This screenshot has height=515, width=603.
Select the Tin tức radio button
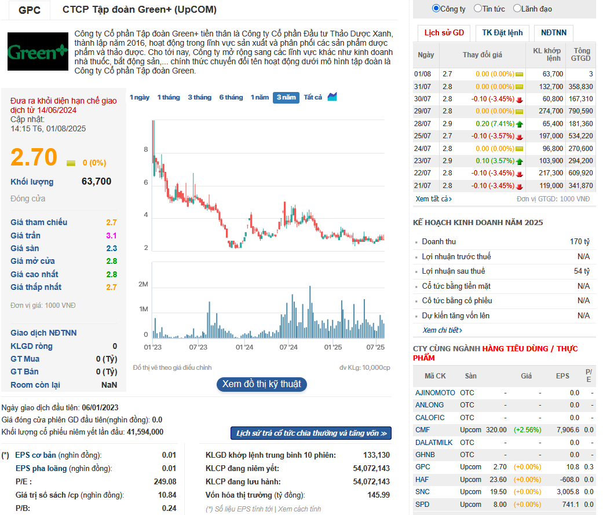(x=478, y=8)
